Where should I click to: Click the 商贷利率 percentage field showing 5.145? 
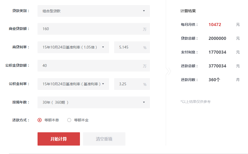132,47
